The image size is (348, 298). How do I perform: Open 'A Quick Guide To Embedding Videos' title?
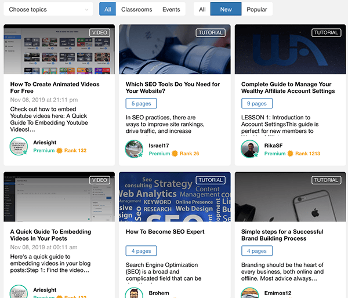(x=50, y=235)
